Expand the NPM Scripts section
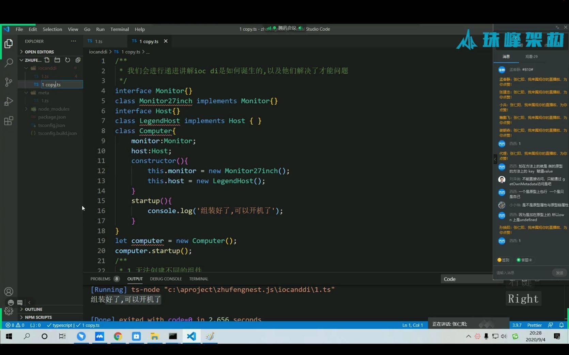Screen dimensions: 569x355 click(50, 317)
